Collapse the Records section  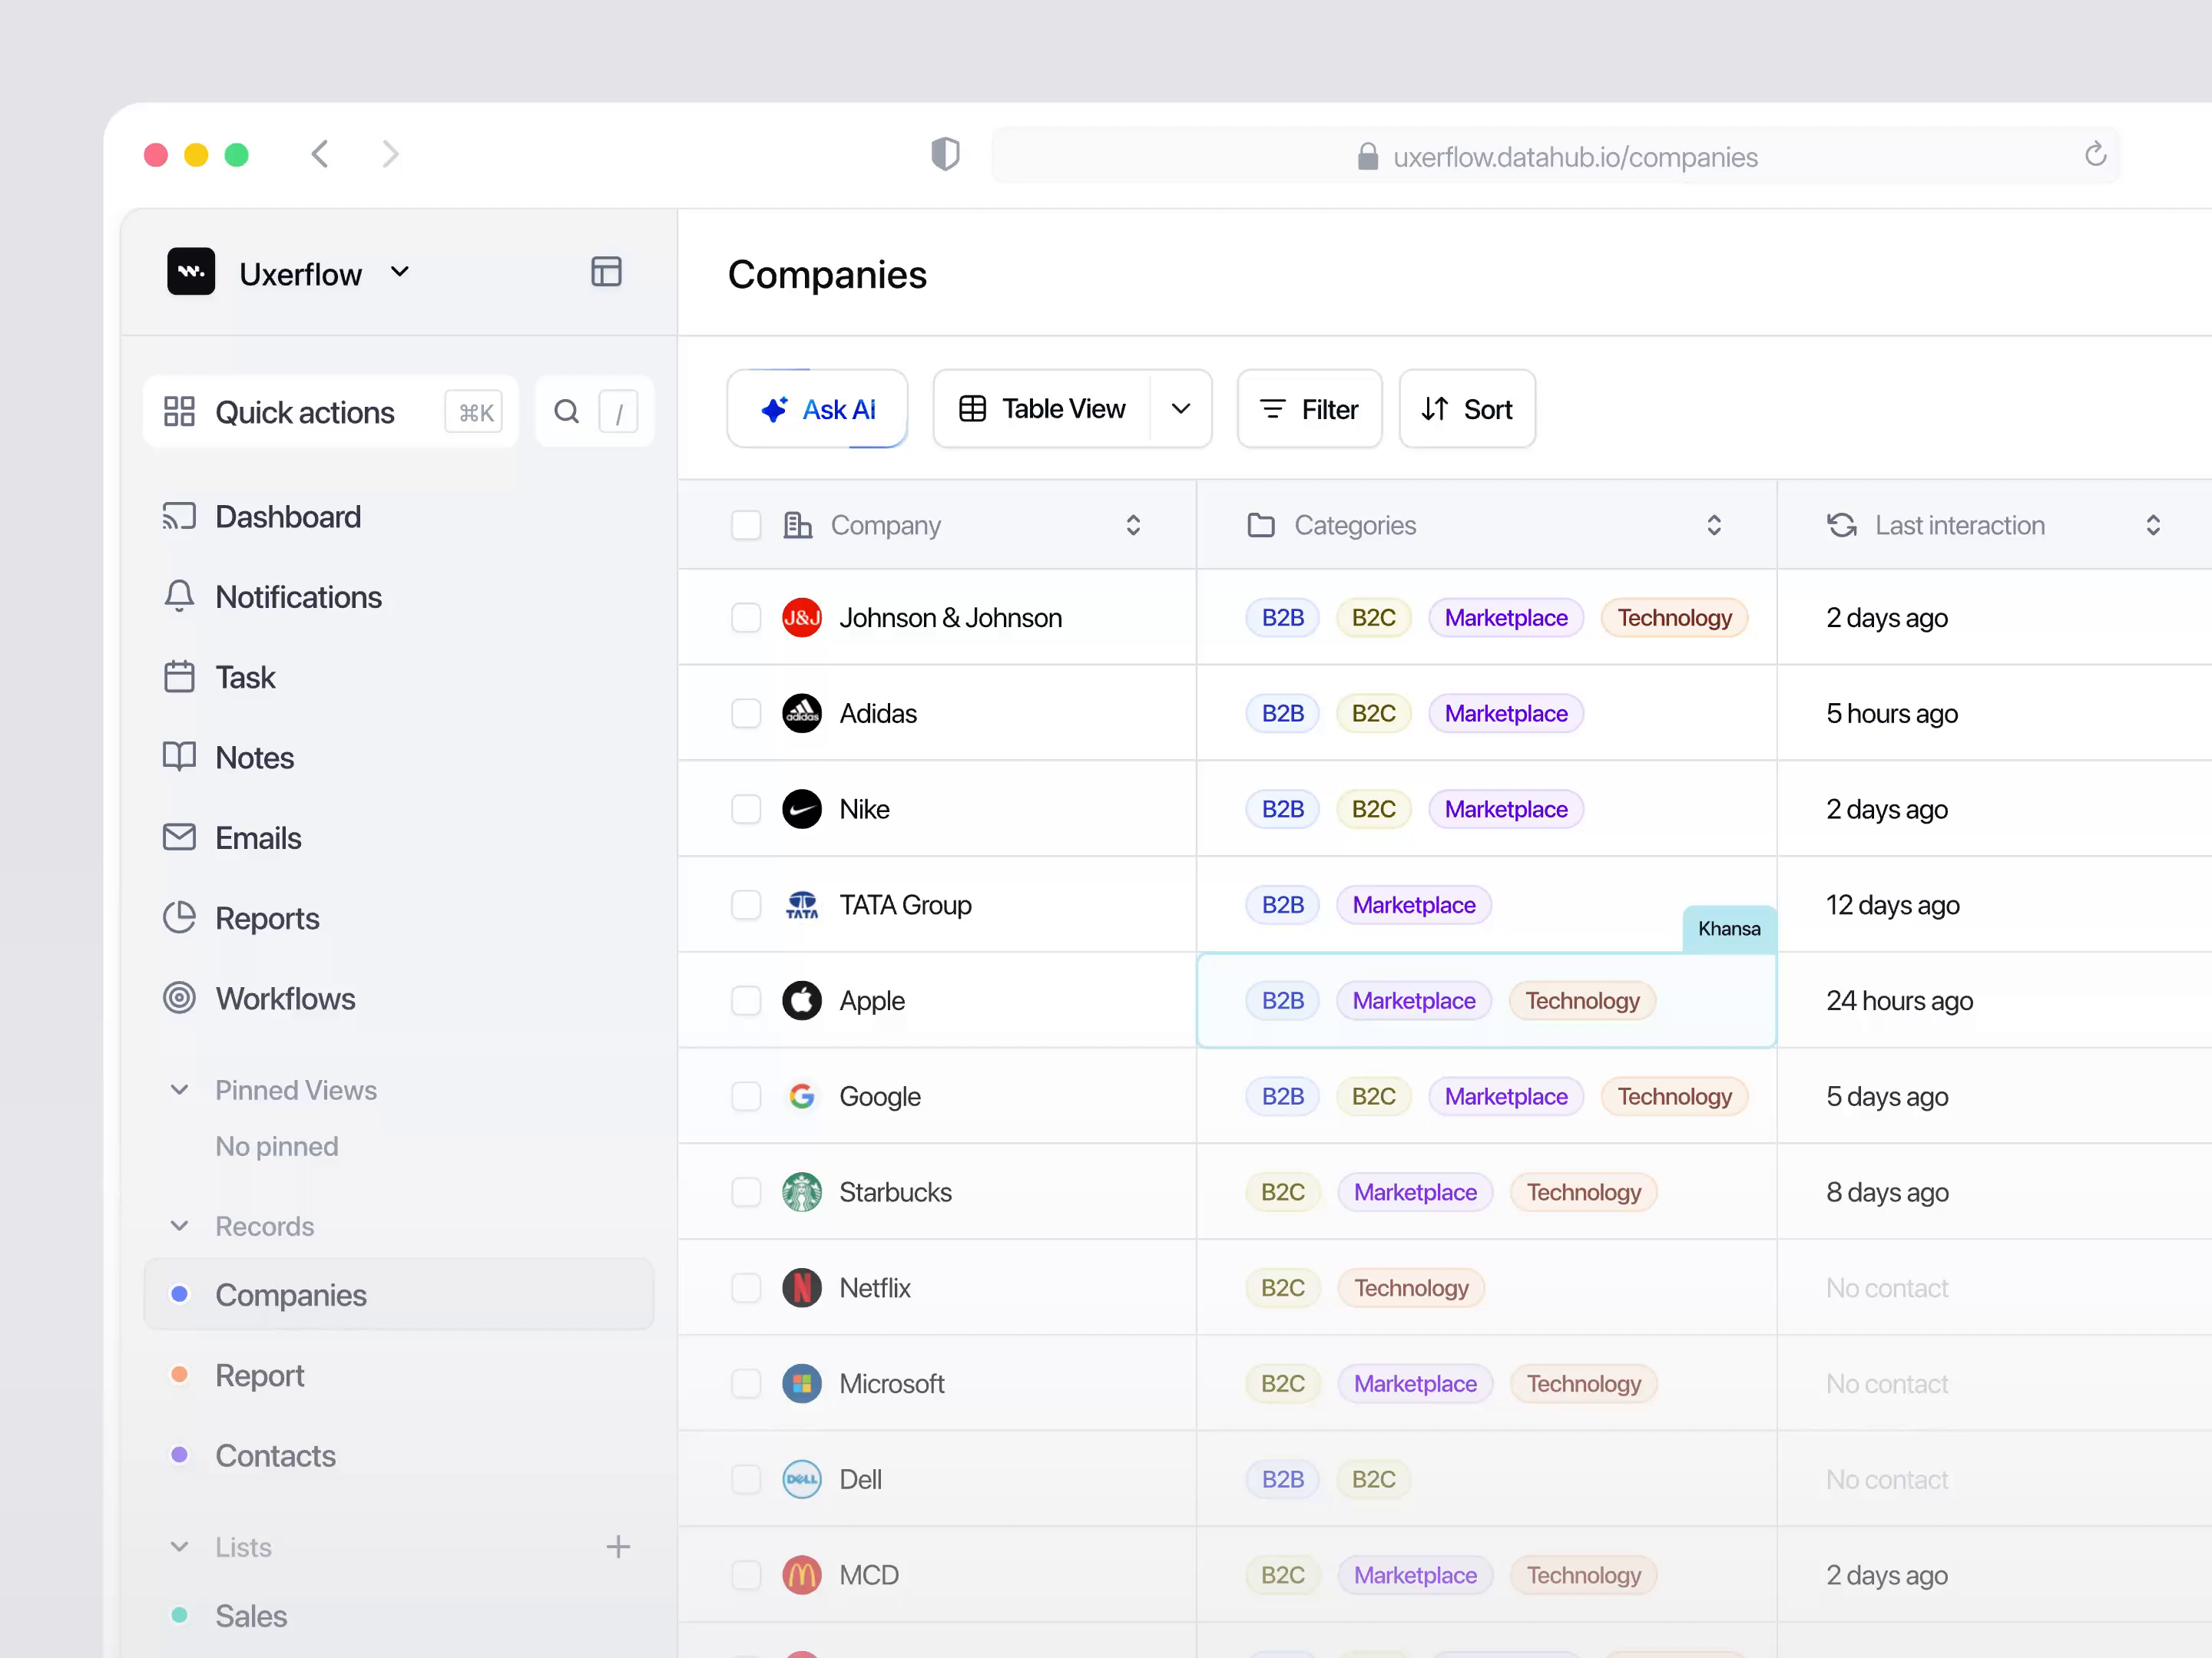(179, 1227)
